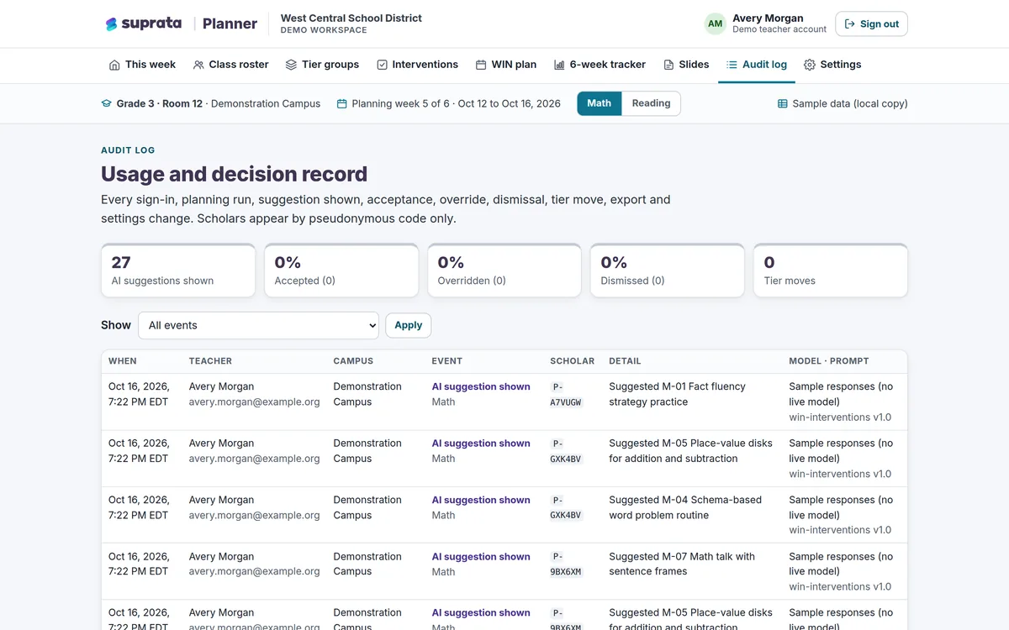Click the Planner product name
The width and height of the screenshot is (1009, 630).
pyautogui.click(x=230, y=24)
